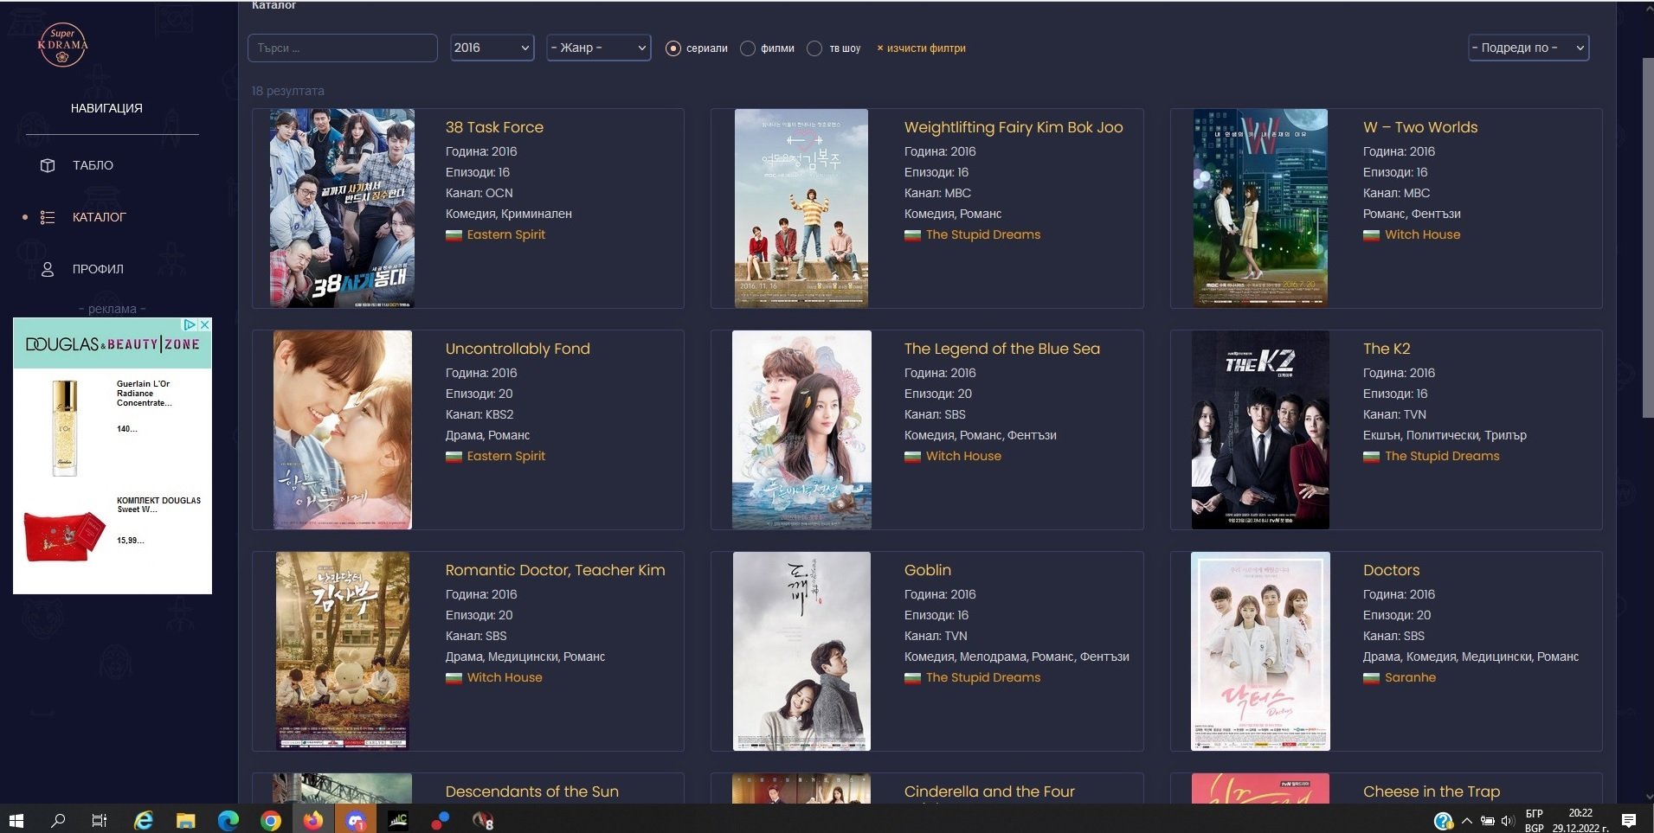Viewport: 1654px width, 833px height.
Task: Click the ТАБЛО cube icon in sidebar
Action: tap(48, 165)
